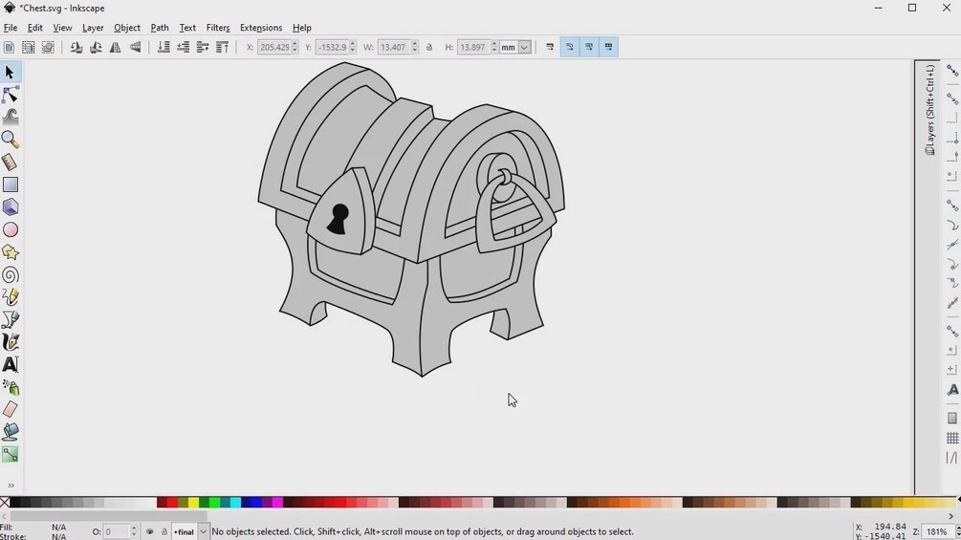Flip selection horizontally
This screenshot has height=540, width=961.
[115, 47]
